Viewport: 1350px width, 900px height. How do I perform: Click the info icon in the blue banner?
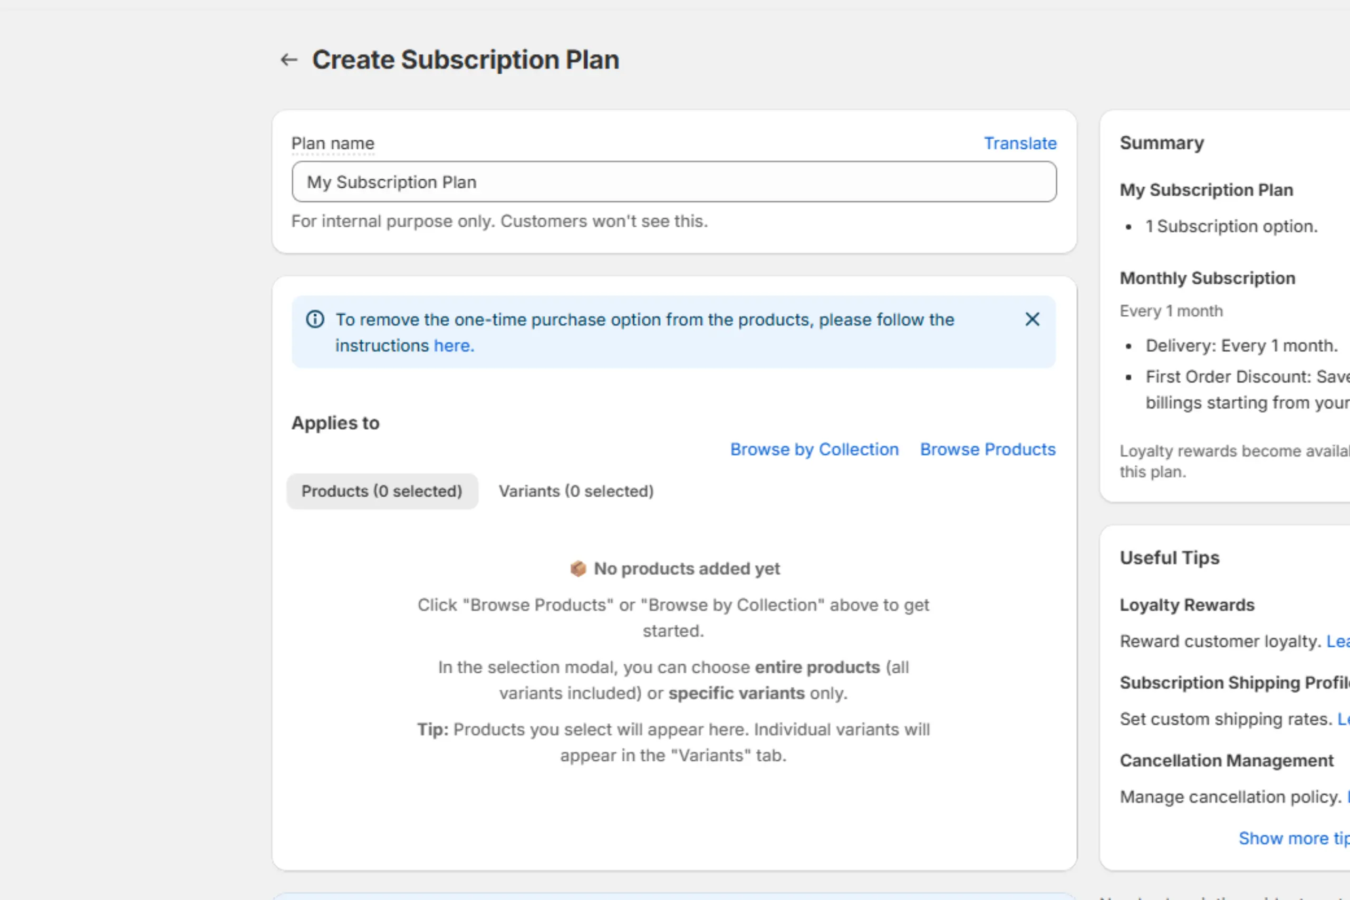(315, 319)
